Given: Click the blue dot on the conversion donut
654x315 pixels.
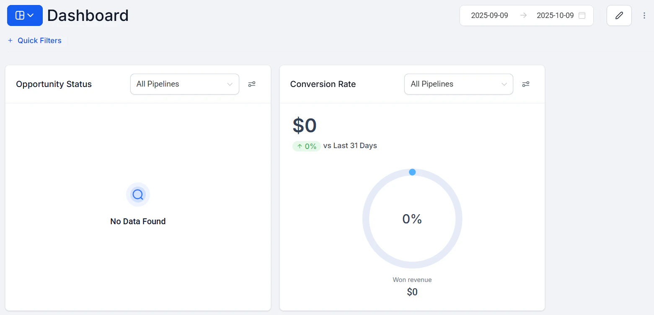Looking at the screenshot, I should pos(412,172).
